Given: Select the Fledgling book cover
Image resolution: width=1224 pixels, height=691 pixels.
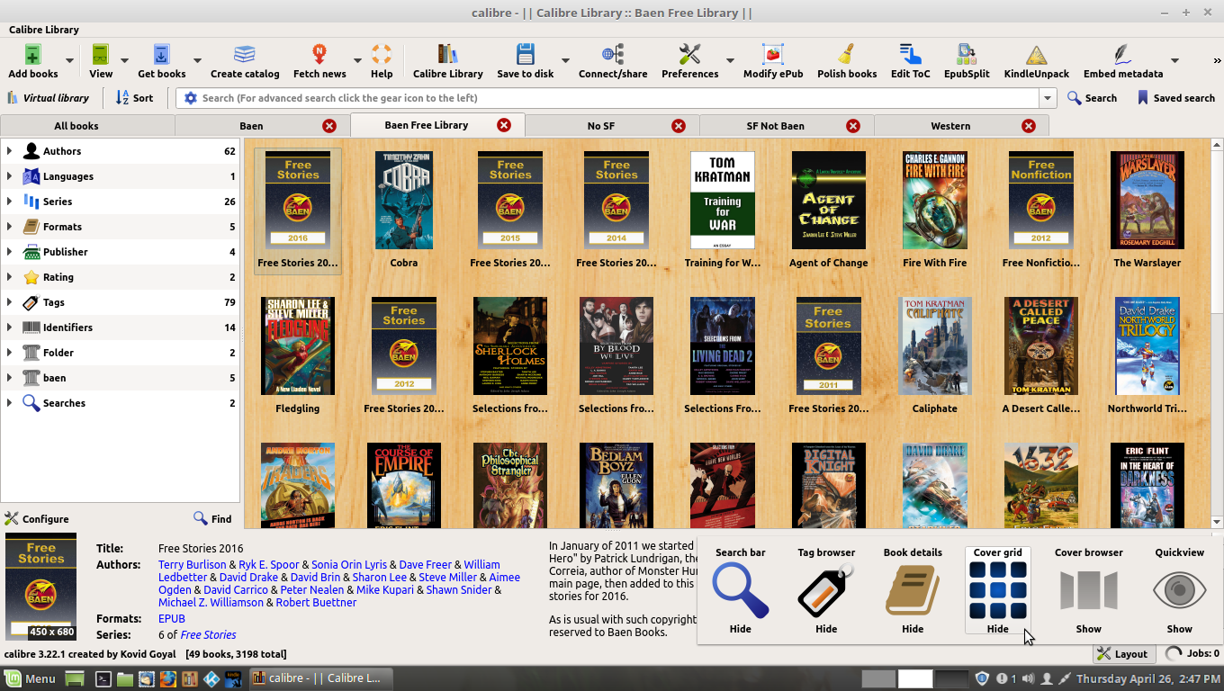Looking at the screenshot, I should (298, 346).
